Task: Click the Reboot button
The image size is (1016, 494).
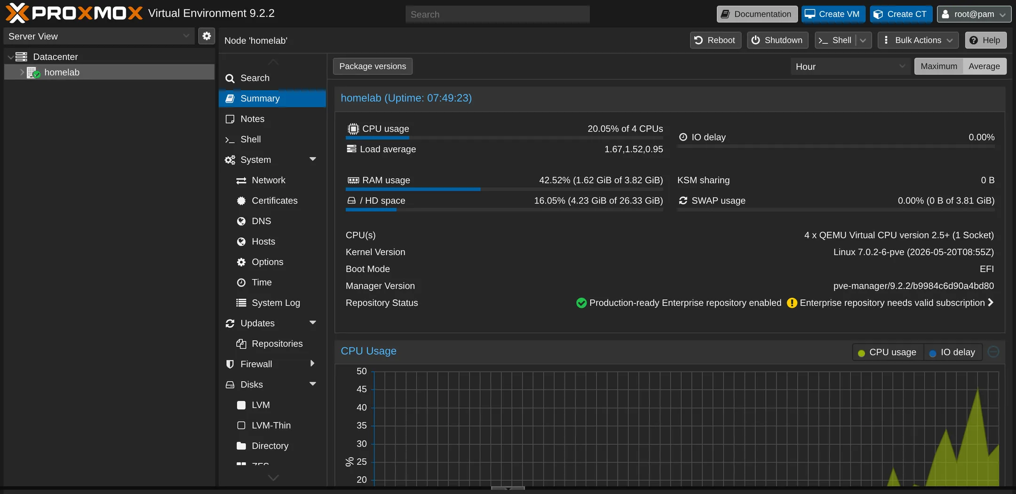Action: click(x=715, y=40)
